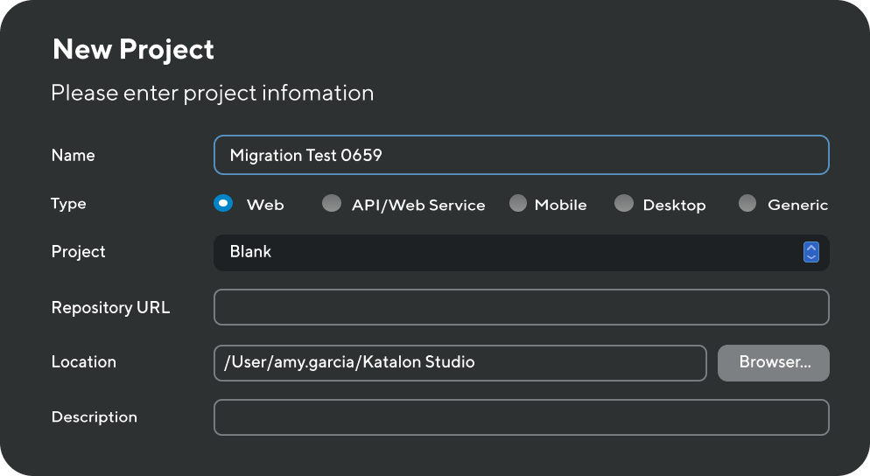Viewport: 870px width, 476px height.
Task: Click the Location field label
Action: (84, 361)
